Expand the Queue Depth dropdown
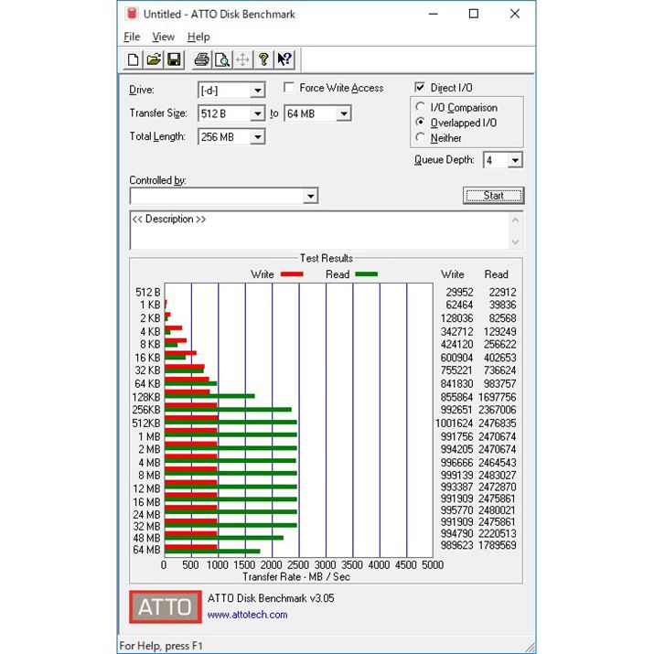 tap(515, 161)
